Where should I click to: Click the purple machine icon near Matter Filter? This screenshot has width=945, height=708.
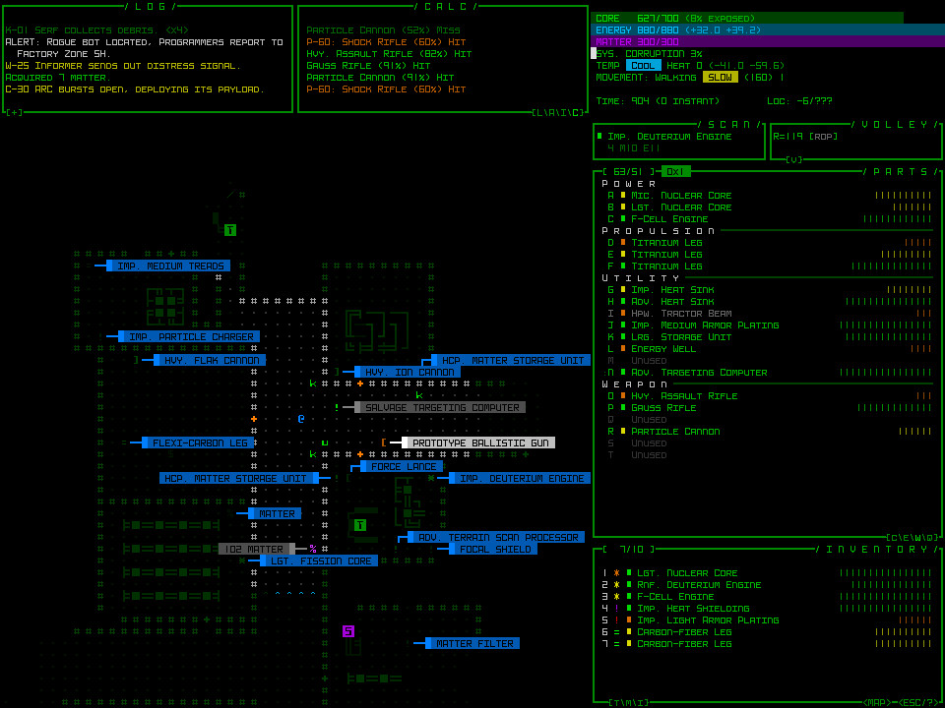click(346, 629)
